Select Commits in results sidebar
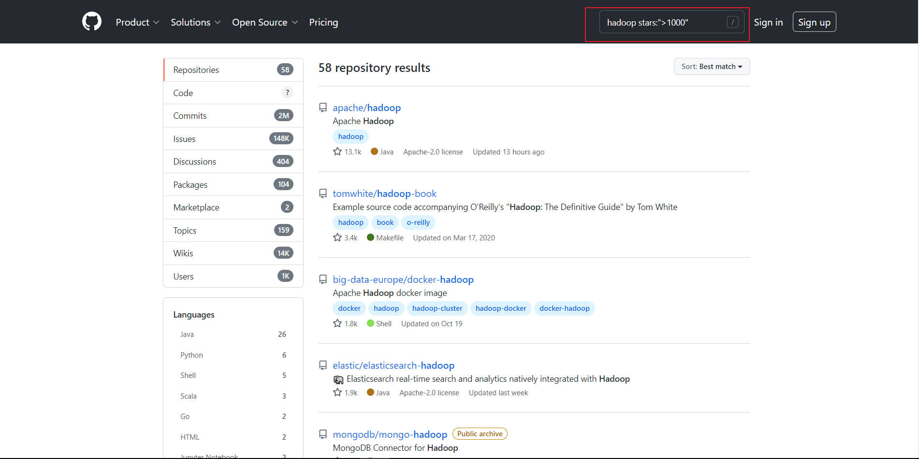This screenshot has height=459, width=919. tap(233, 116)
